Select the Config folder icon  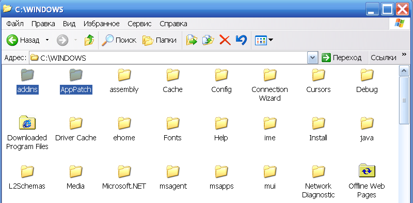pyautogui.click(x=221, y=75)
